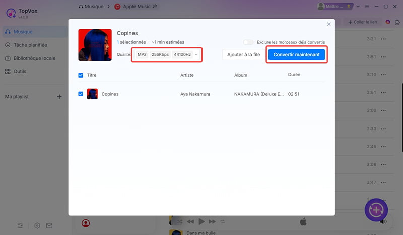
Task: Click Ajouter à la file button
Action: (x=243, y=55)
